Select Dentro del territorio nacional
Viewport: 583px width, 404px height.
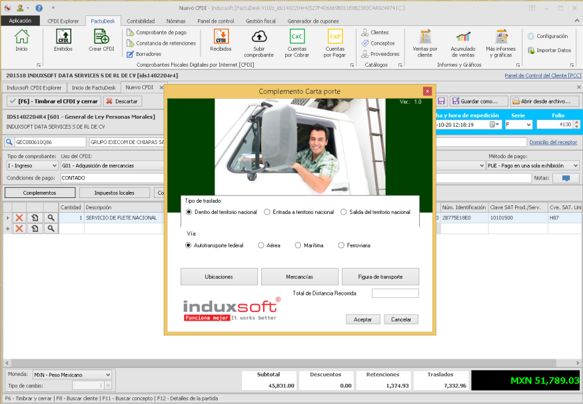pos(189,212)
